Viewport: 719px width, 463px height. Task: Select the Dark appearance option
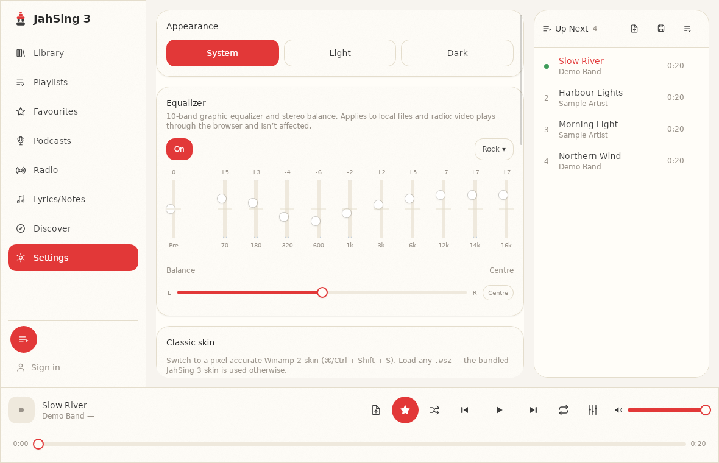(457, 53)
